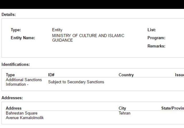The width and height of the screenshot is (184, 128).
Task: Click the Country column header
Action: [126, 75]
